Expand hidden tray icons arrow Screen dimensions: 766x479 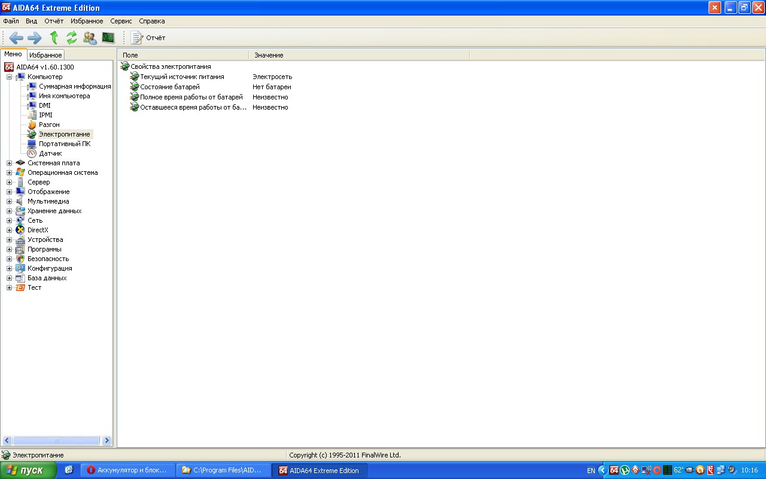(603, 470)
